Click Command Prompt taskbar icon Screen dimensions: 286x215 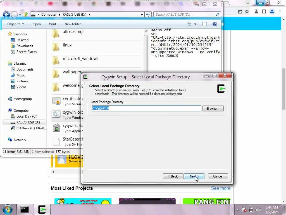[x=25, y=209]
